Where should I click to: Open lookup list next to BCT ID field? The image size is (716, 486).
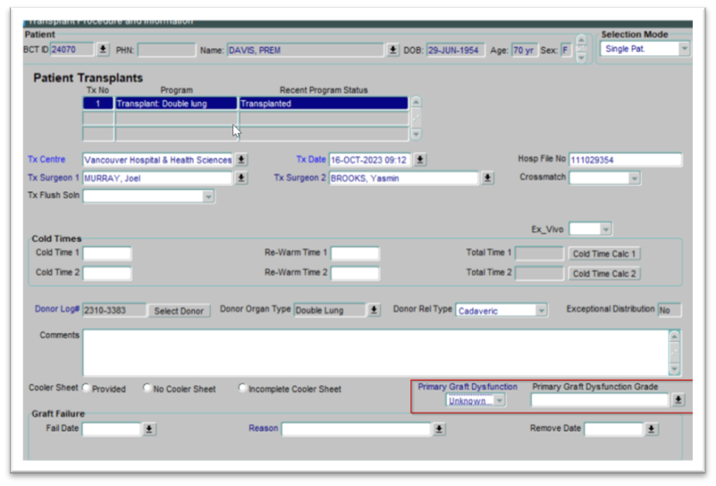pos(103,50)
